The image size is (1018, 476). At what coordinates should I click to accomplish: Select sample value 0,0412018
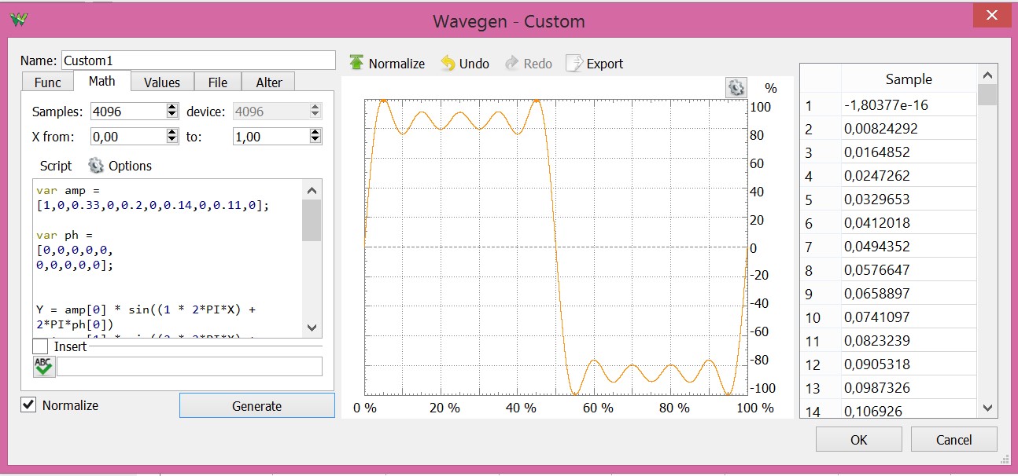click(x=909, y=222)
